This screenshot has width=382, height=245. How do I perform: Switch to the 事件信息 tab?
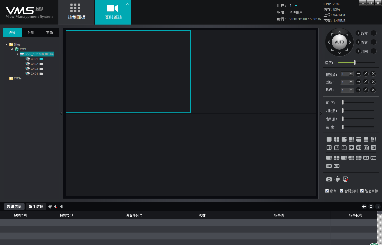[x=36, y=207]
